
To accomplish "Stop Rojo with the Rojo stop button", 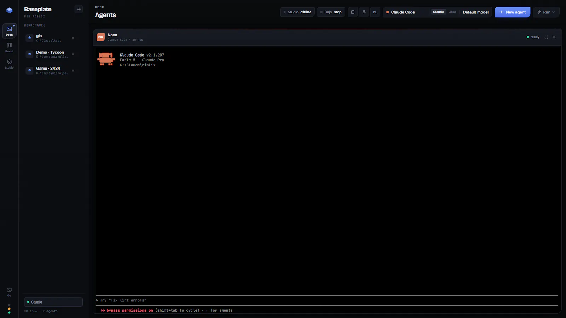I will pyautogui.click(x=331, y=12).
